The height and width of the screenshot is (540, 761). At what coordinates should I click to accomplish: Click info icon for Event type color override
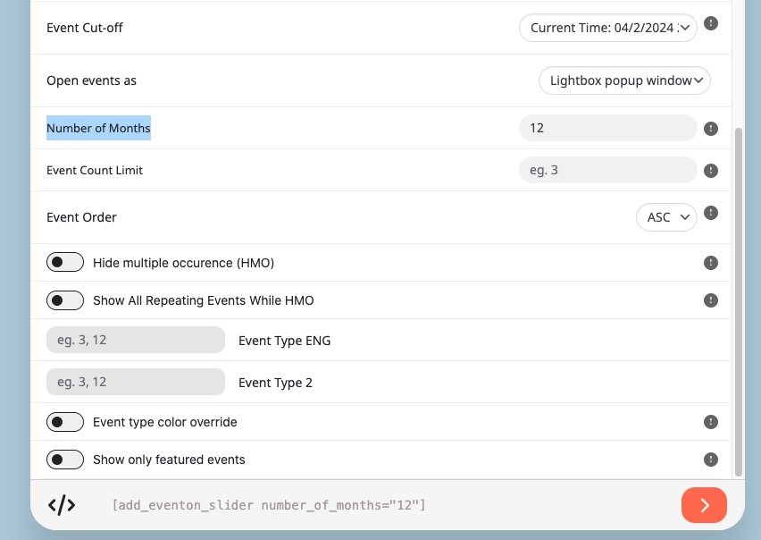(710, 422)
